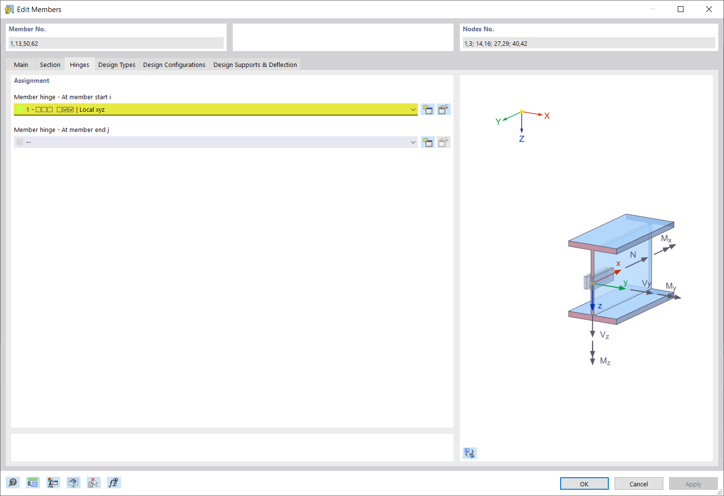Open units and decimal places icon
Screen dimensions: 724x496
[x=33, y=483]
